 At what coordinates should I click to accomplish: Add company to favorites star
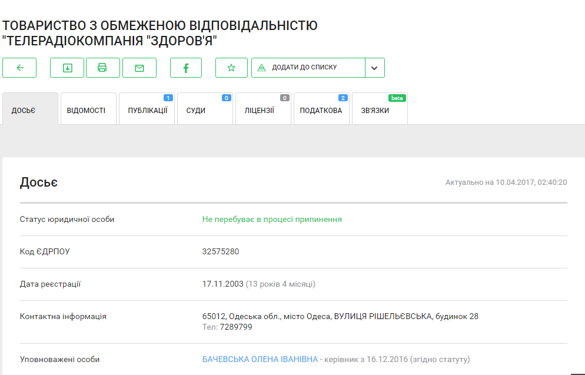click(231, 68)
